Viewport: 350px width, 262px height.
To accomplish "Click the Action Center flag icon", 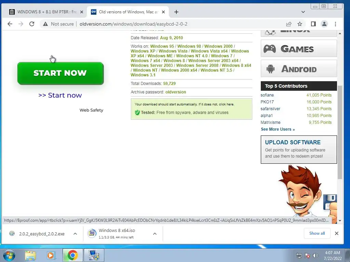I will click(307, 255).
